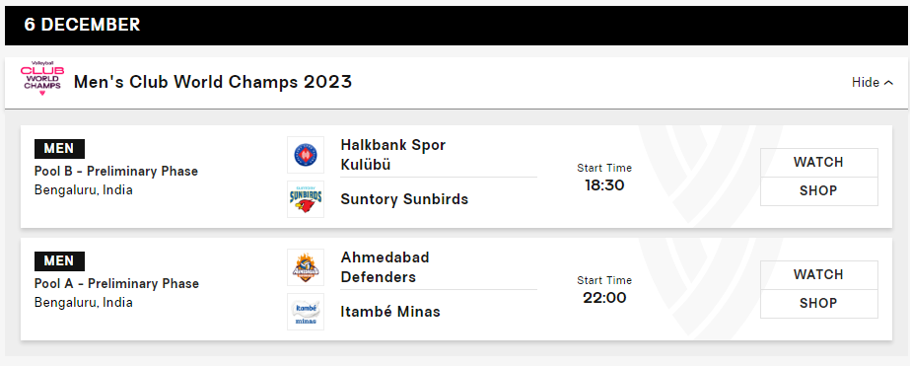
Task: Click the Suntory Sunbirds team logo
Action: click(x=306, y=199)
